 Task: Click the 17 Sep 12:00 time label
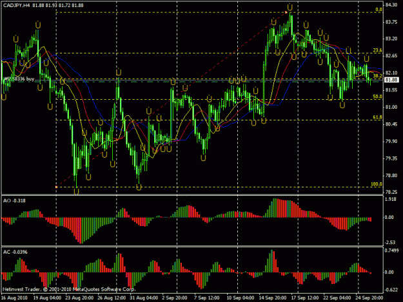[x=305, y=298]
